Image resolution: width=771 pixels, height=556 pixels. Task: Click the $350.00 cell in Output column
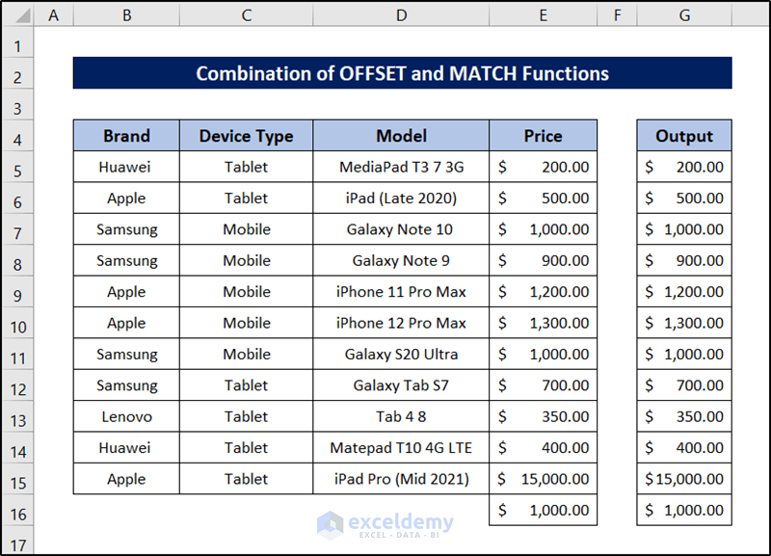pyautogui.click(x=683, y=416)
